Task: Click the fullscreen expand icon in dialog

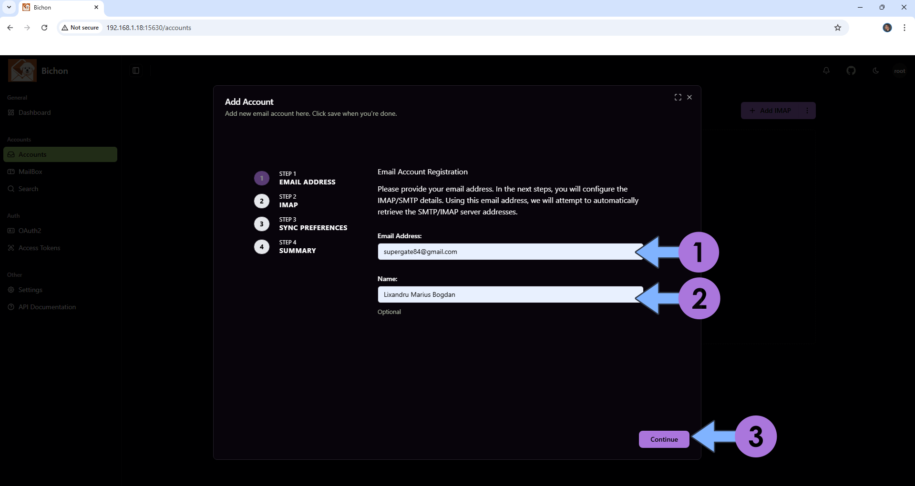Action: [678, 97]
